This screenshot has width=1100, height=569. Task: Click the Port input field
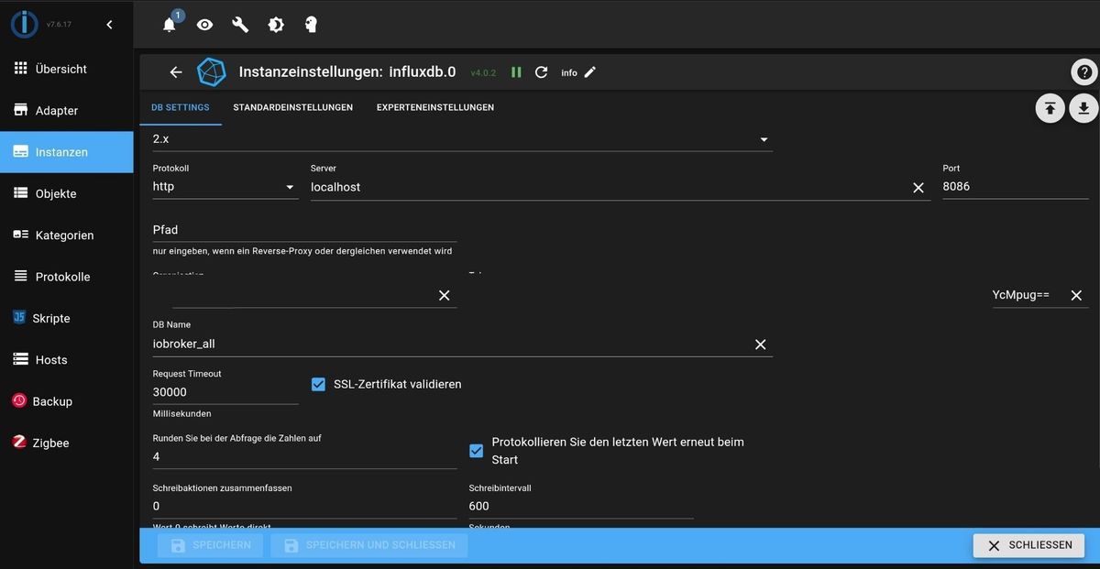point(1016,187)
